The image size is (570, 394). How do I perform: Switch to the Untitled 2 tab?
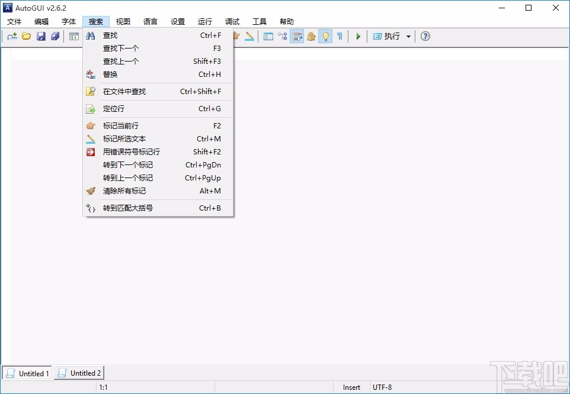79,373
